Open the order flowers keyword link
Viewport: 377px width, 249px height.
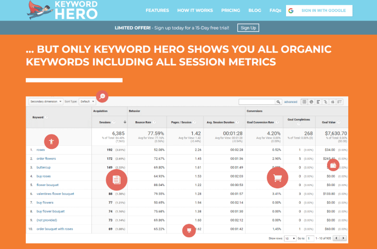click(46, 159)
